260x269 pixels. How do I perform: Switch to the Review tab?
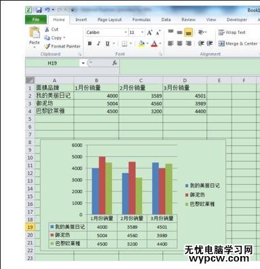tap(189, 20)
